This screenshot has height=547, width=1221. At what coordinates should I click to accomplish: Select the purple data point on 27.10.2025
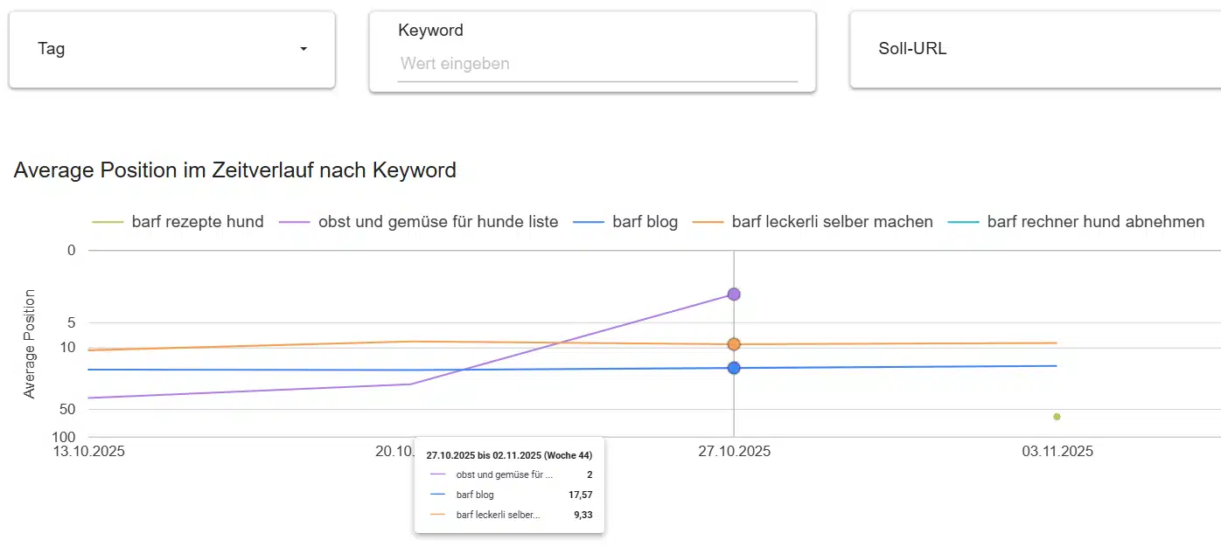click(x=733, y=294)
